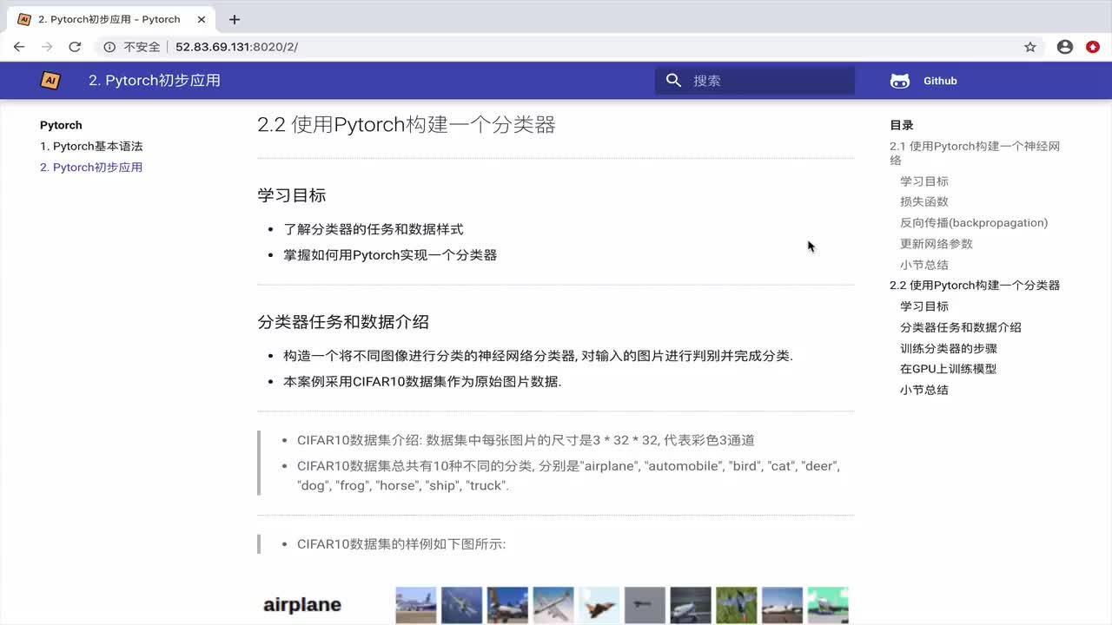Go to 分类器任务和数据介绍 in contents
The height and width of the screenshot is (625, 1112).
click(961, 327)
